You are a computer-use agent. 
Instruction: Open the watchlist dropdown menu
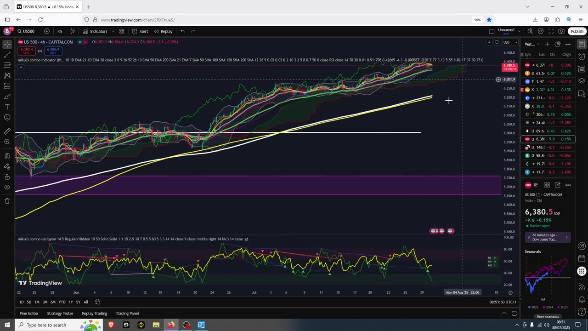click(x=532, y=44)
